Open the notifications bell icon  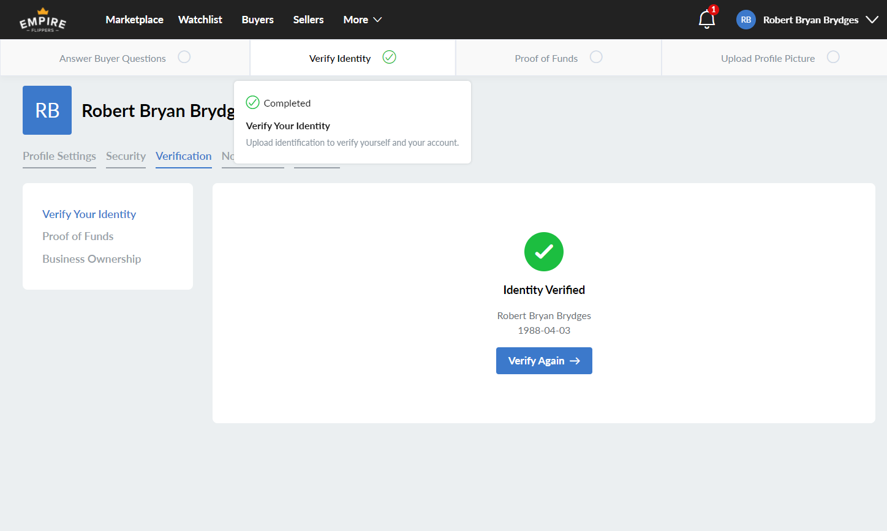coord(707,20)
